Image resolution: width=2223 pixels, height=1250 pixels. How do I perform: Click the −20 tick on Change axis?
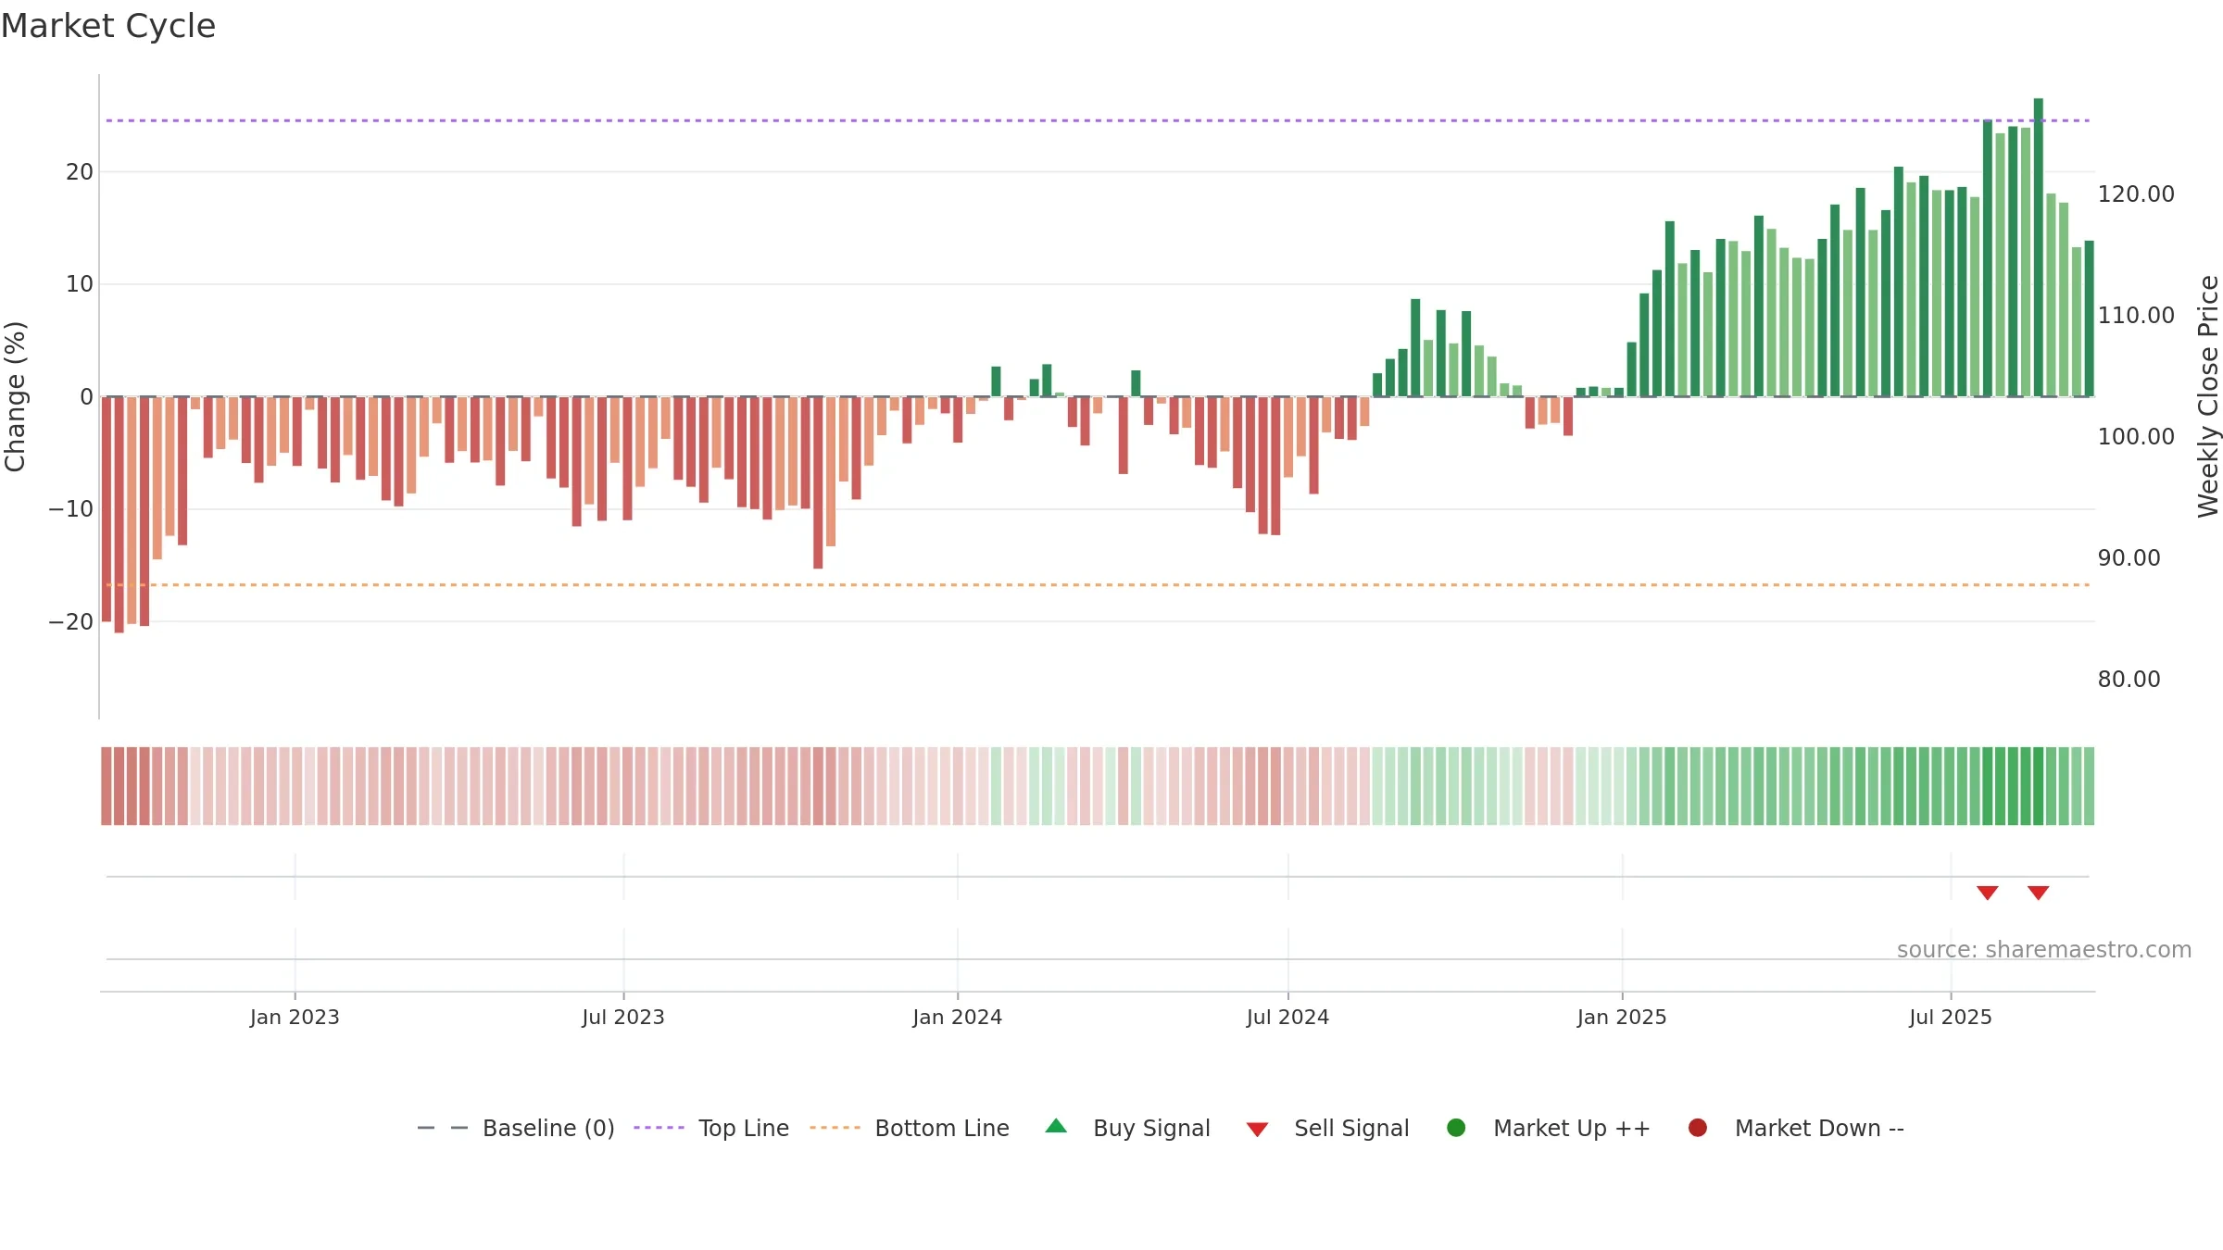71,621
